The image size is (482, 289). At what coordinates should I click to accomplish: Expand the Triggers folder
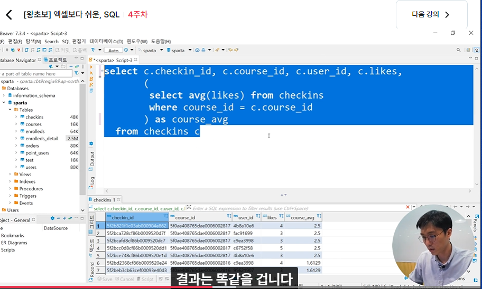tap(10, 196)
